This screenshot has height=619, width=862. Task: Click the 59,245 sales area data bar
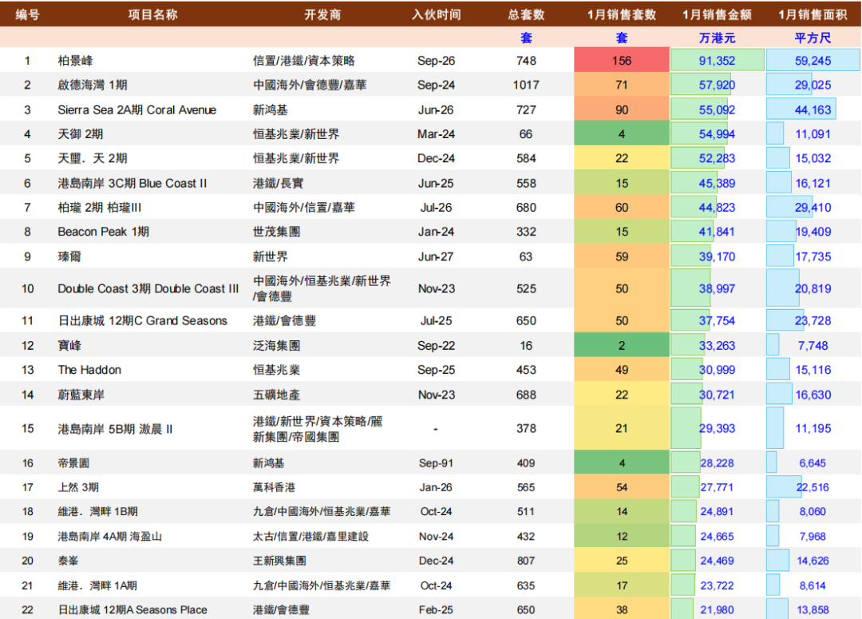813,61
